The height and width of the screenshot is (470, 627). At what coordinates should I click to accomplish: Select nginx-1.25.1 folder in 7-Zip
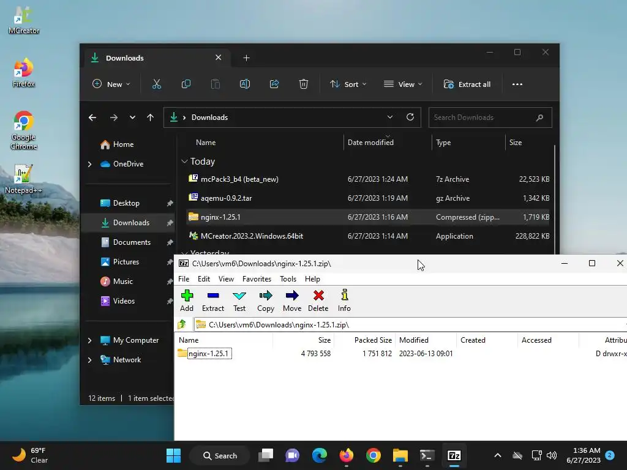tap(208, 353)
